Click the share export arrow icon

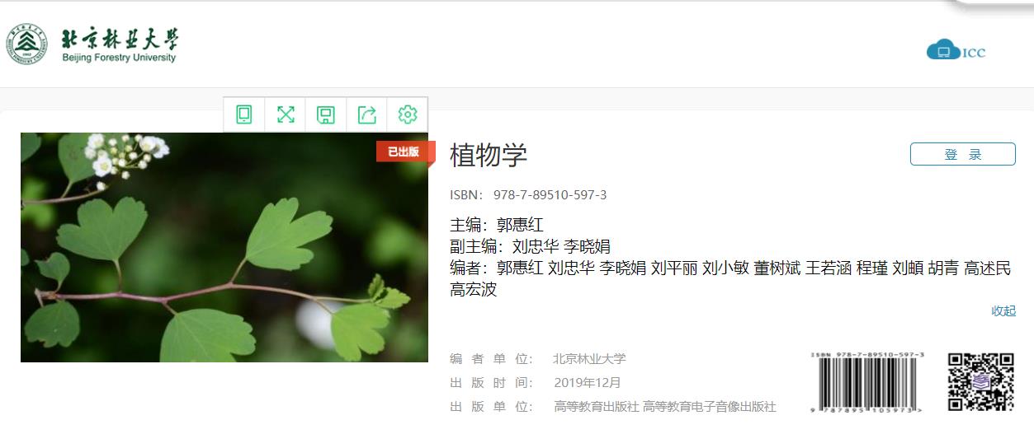pos(367,114)
